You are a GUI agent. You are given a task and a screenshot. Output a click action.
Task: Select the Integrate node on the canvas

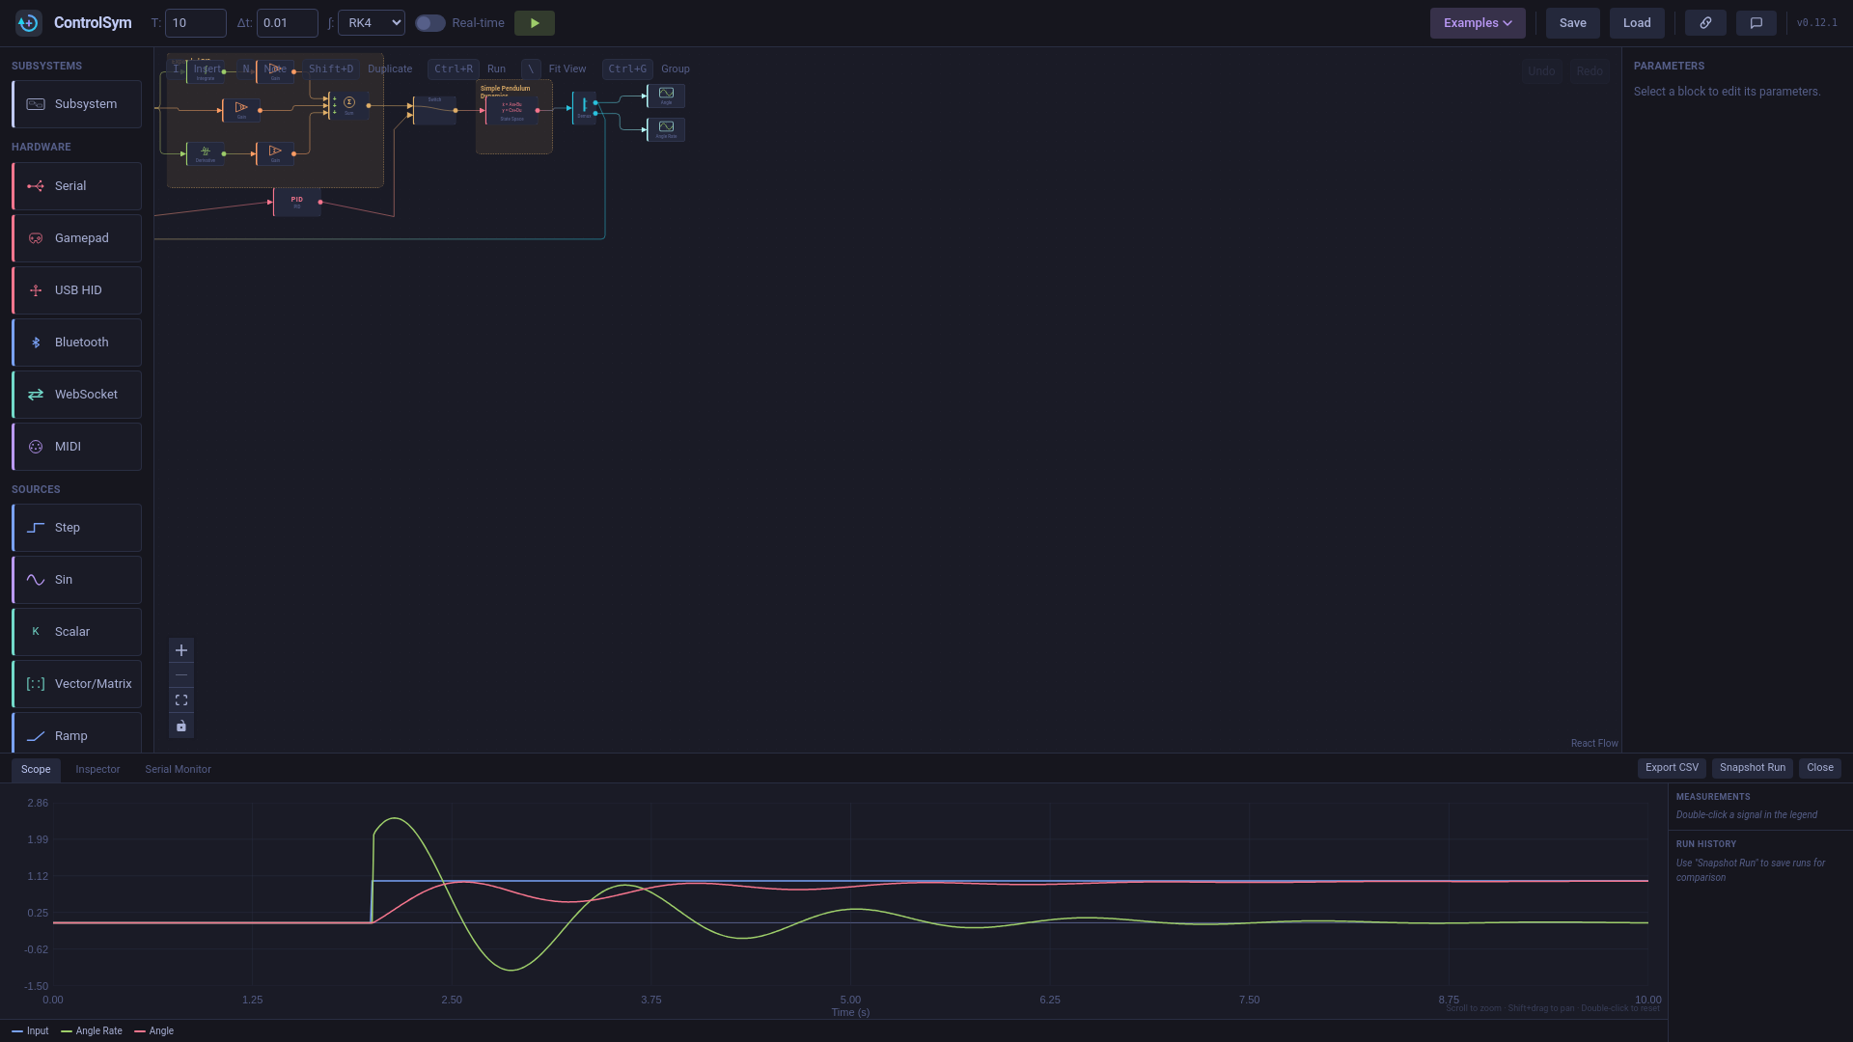tap(206, 71)
